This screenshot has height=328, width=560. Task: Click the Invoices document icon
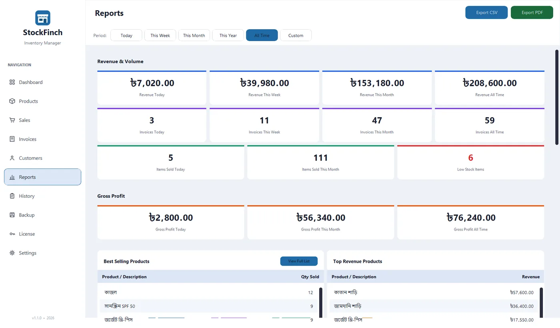coord(12,139)
